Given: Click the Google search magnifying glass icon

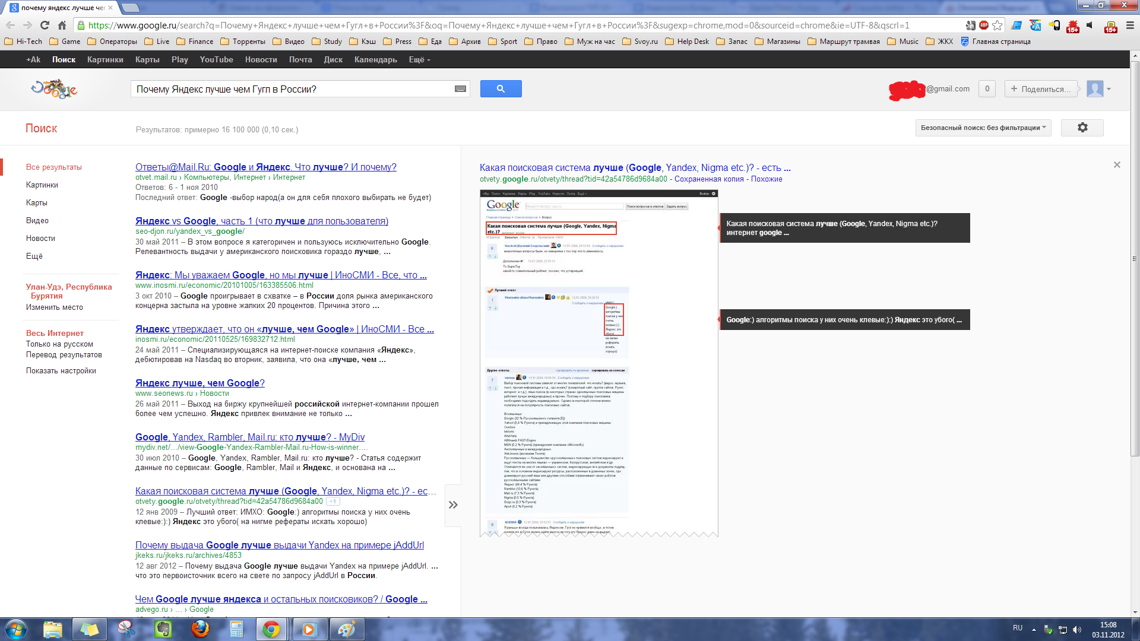Looking at the screenshot, I should tap(501, 88).
